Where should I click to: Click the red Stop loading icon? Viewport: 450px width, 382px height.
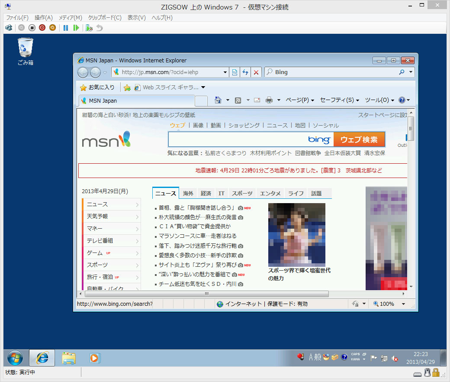(256, 72)
